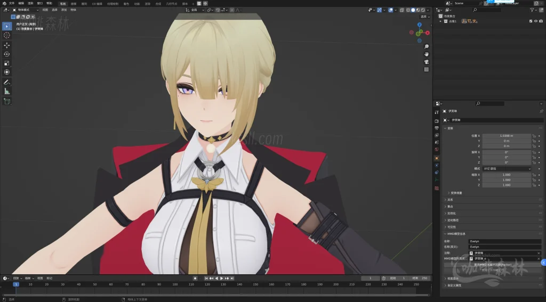Screen dimensions: 546x302
Task: Click the viewport zoom magnifier icon
Action: pos(426,46)
